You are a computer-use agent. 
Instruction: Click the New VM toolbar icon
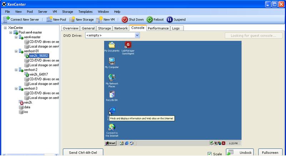[x=100, y=19]
